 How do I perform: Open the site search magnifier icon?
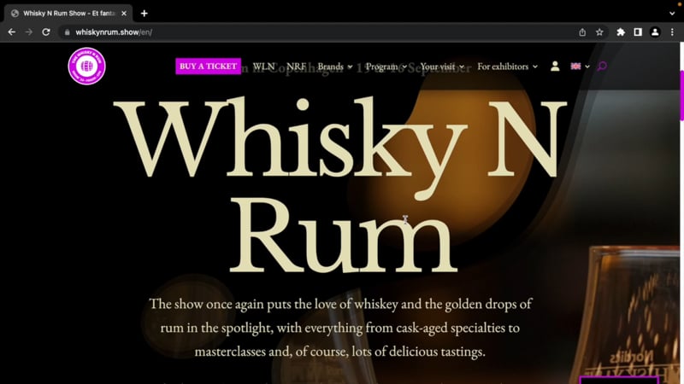pyautogui.click(x=602, y=67)
